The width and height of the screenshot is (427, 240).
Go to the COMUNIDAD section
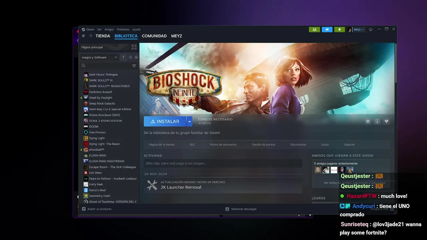(154, 36)
